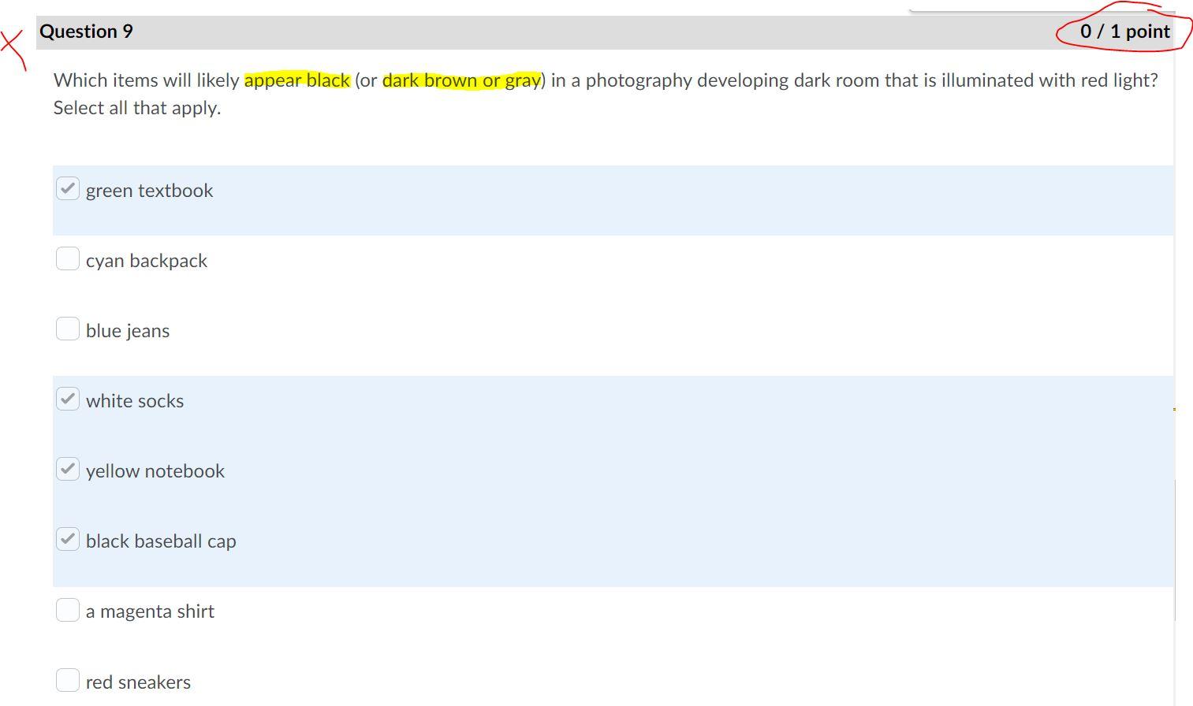The width and height of the screenshot is (1193, 706).
Task: Click the Select all that apply instruction
Action: (x=137, y=108)
